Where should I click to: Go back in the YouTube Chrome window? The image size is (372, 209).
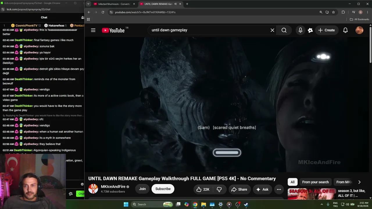(x=89, y=12)
